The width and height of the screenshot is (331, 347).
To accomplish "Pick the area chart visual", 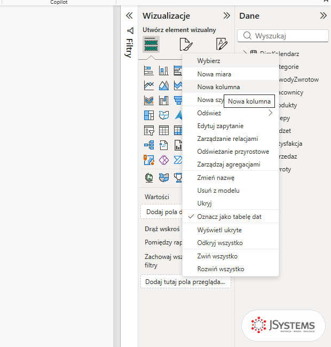I will click(164, 85).
